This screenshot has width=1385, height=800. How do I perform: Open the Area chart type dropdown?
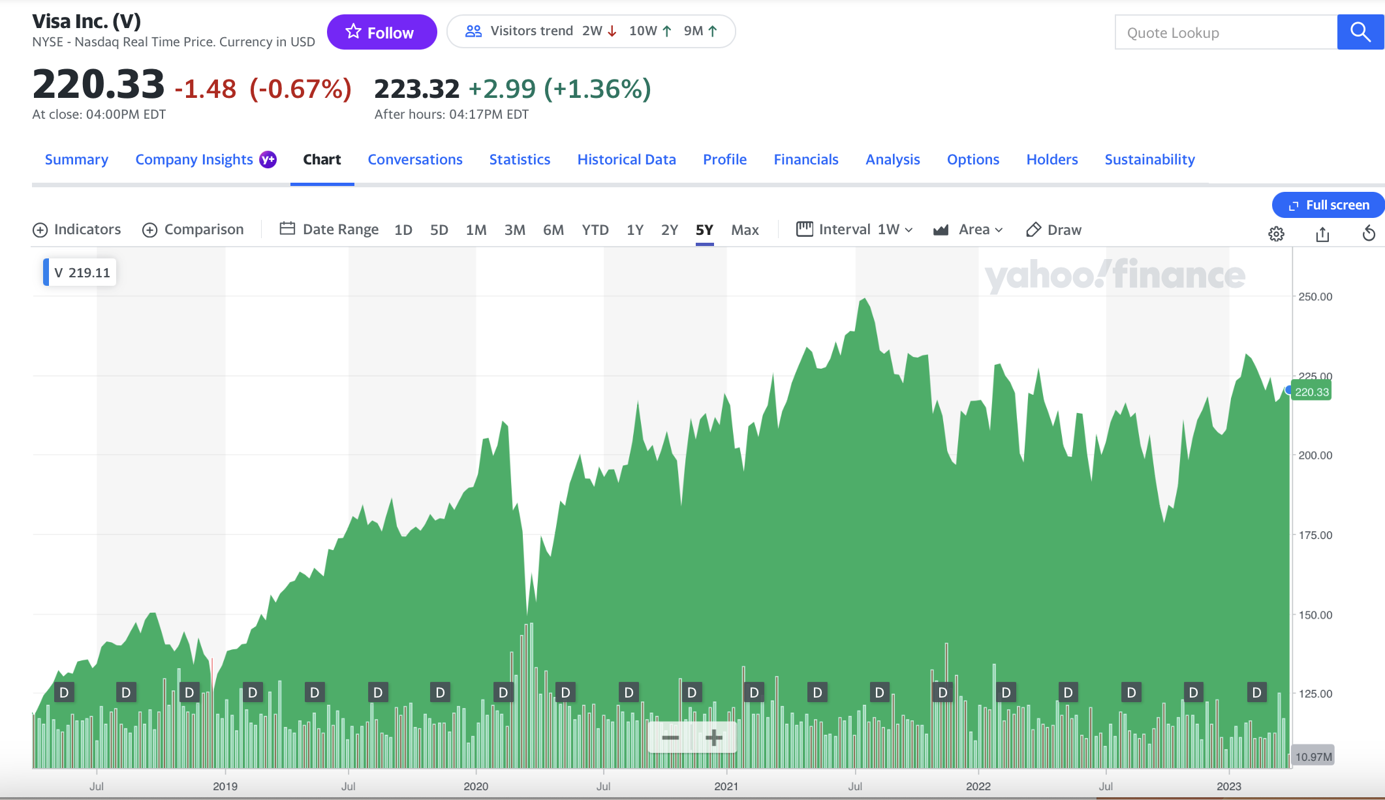click(968, 230)
